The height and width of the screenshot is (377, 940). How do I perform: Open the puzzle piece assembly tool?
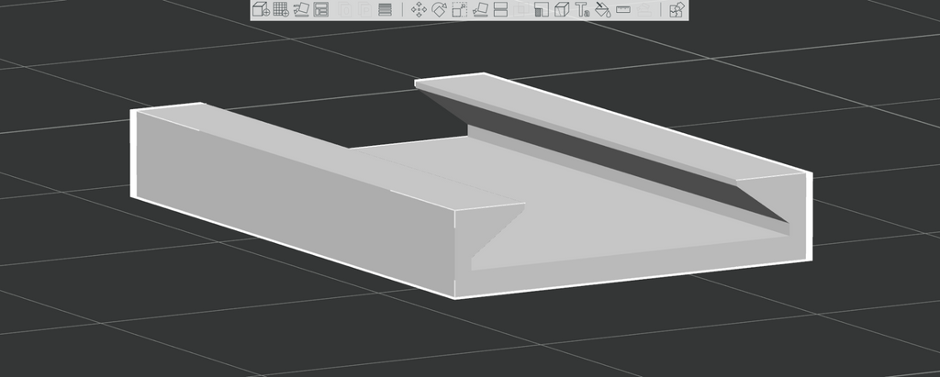(x=677, y=9)
